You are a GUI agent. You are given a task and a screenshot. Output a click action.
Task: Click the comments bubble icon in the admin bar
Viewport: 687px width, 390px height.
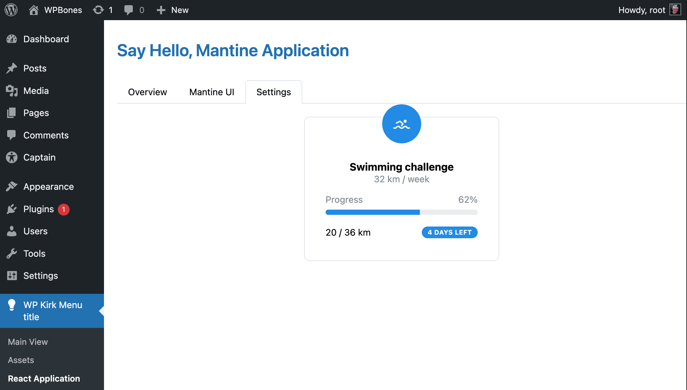tap(129, 10)
